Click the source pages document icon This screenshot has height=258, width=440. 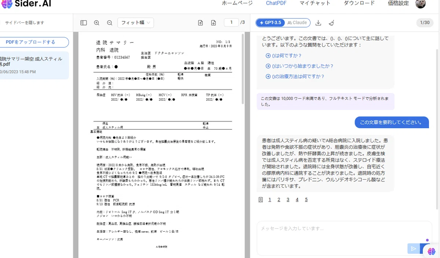point(261,200)
